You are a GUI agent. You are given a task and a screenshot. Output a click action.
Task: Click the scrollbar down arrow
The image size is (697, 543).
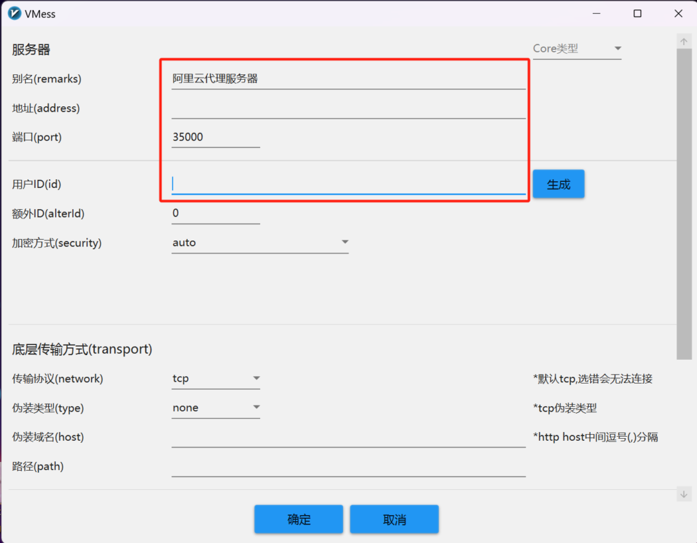[x=684, y=495]
